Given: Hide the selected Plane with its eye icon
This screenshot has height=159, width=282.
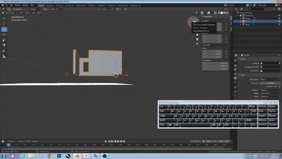Looking at the screenshot, I should [x=279, y=21].
